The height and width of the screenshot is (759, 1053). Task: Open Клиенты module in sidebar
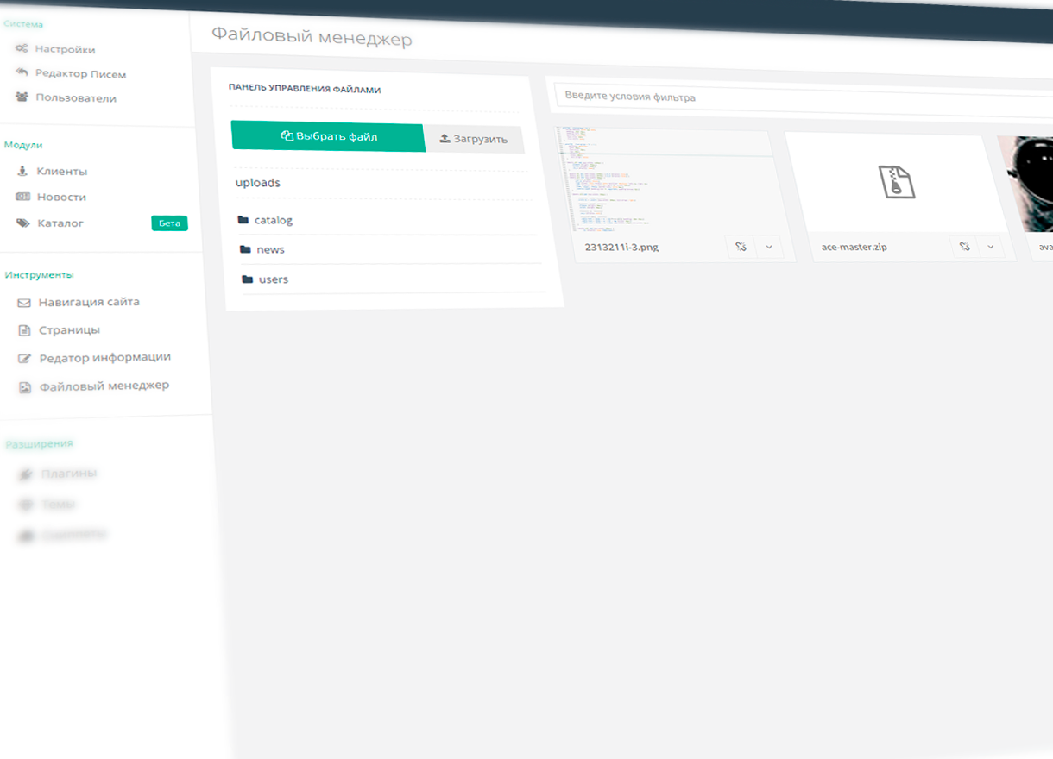[61, 171]
